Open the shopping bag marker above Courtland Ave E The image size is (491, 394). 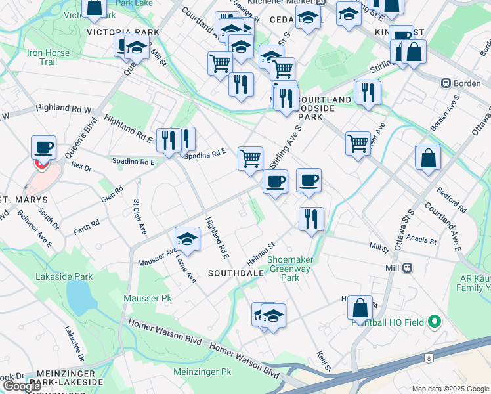[428, 158]
